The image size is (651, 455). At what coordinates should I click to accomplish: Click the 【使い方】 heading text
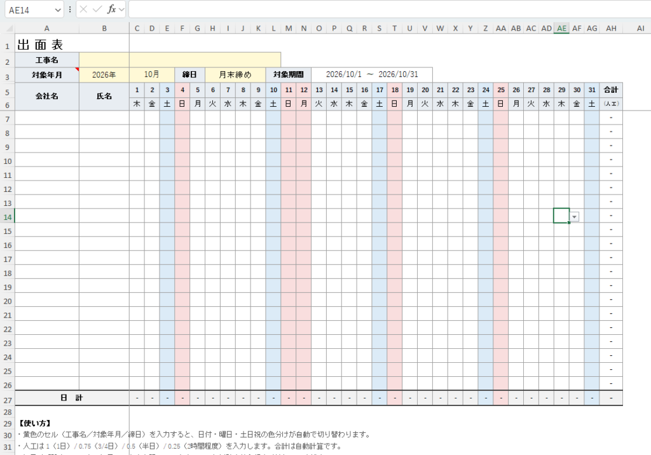34,423
